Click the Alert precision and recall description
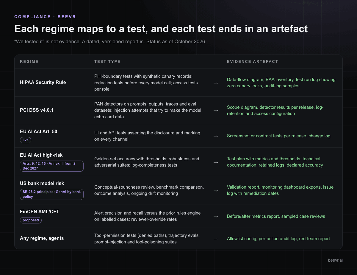Screen dimensions: 357x275 pos(148,216)
